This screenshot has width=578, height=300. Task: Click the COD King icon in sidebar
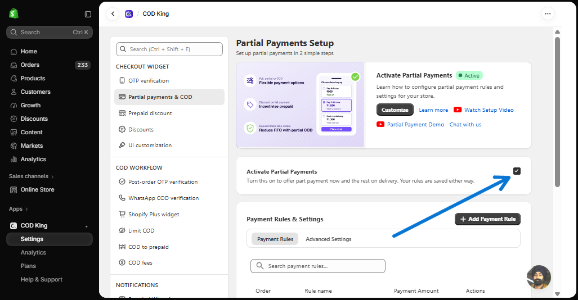pyautogui.click(x=14, y=226)
